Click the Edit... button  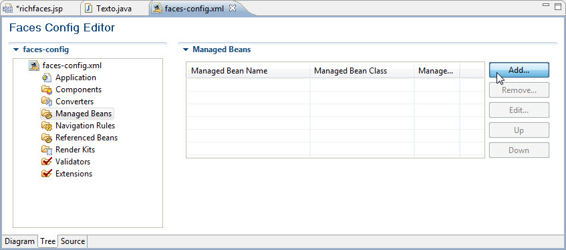coord(519,110)
